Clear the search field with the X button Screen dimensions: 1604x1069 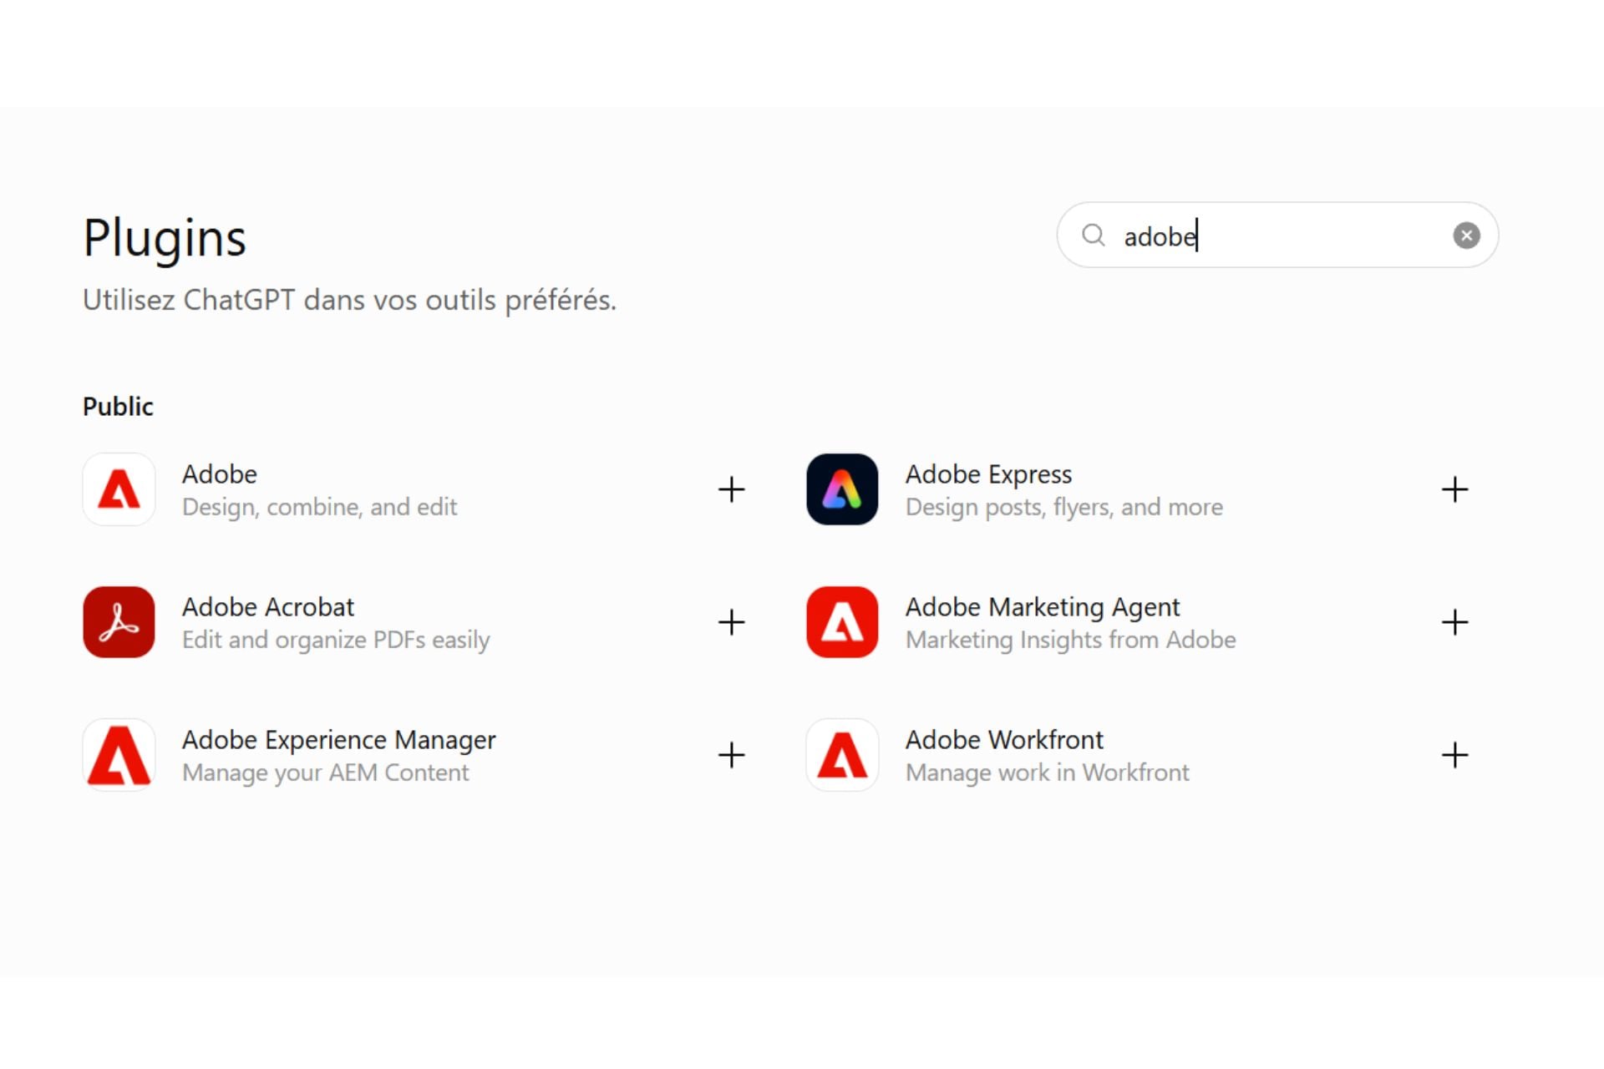pos(1466,236)
